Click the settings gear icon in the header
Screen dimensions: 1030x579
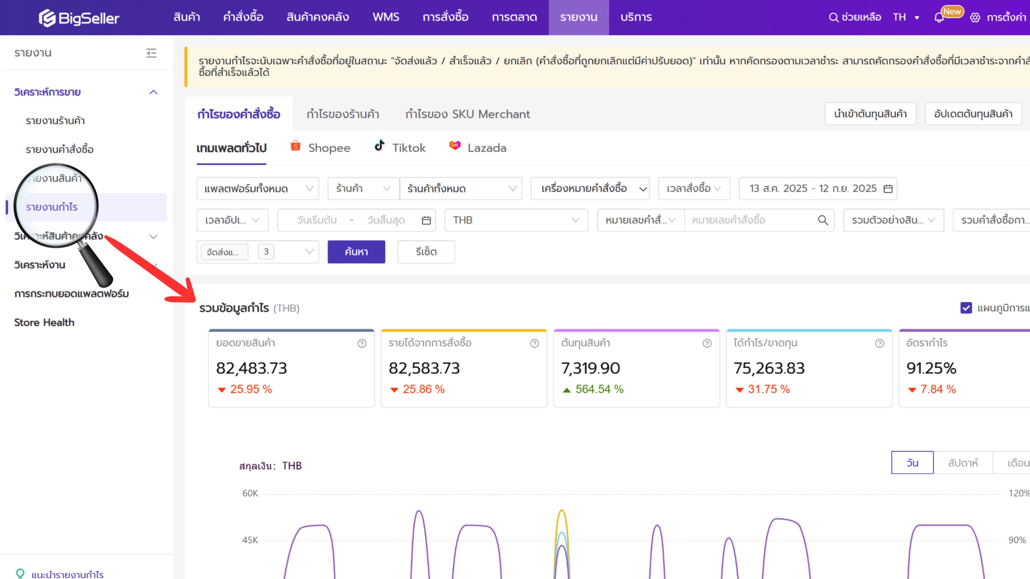pos(975,18)
